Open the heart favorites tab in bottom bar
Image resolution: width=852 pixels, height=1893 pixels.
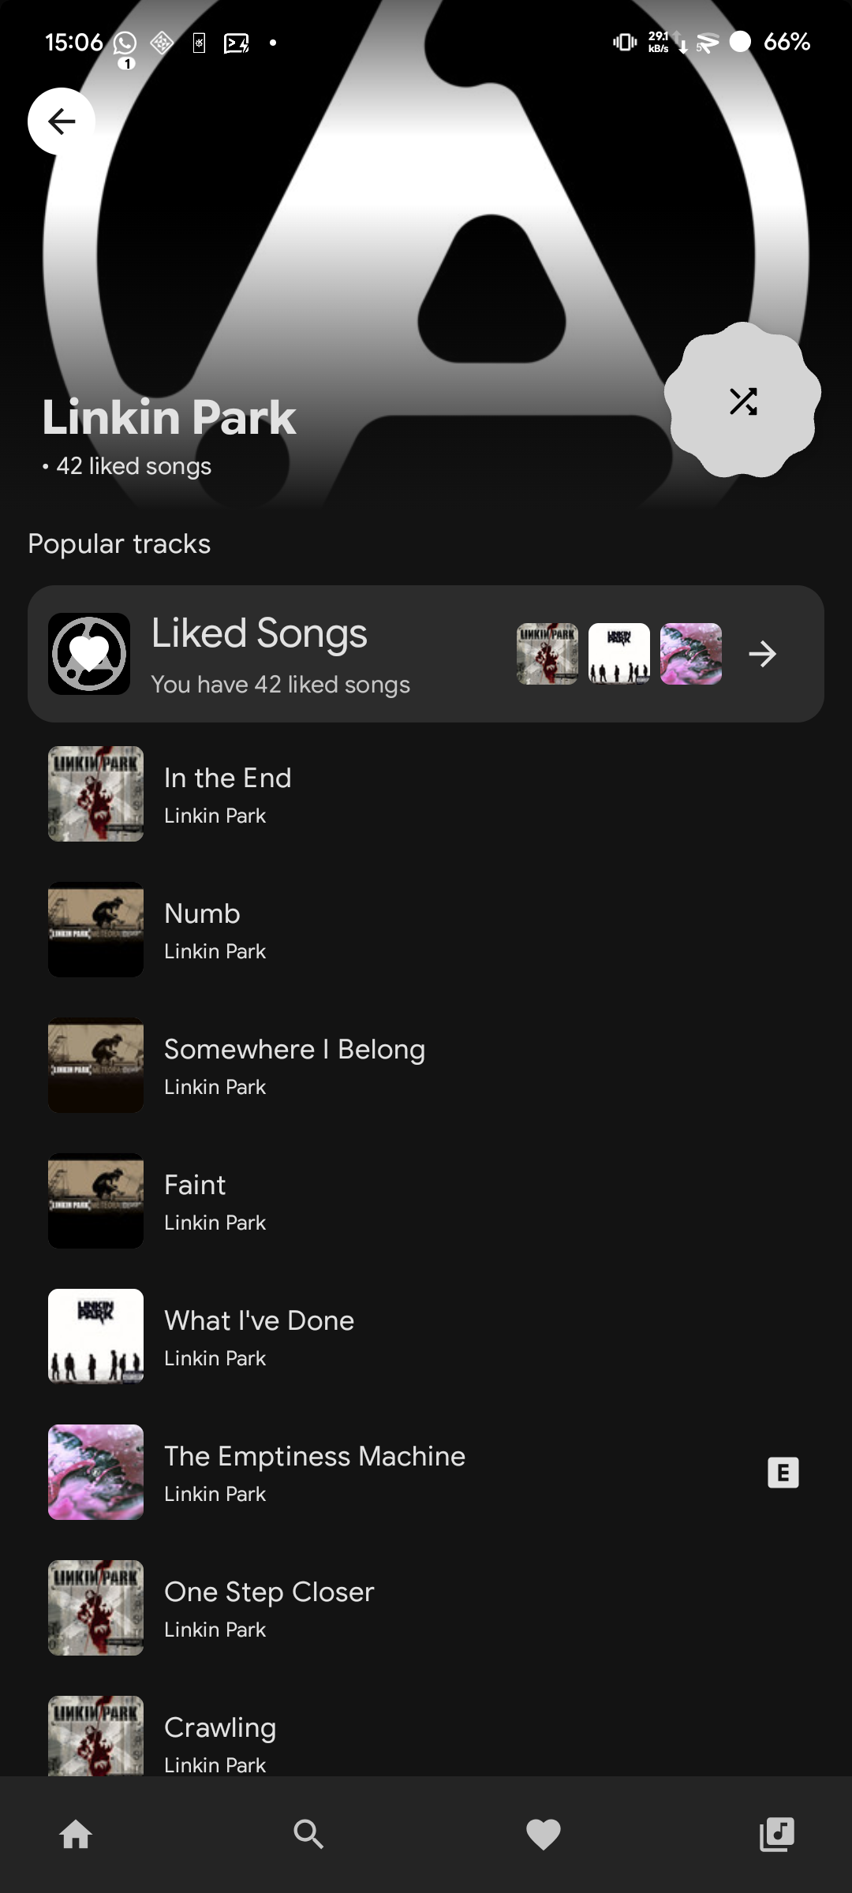(543, 1834)
